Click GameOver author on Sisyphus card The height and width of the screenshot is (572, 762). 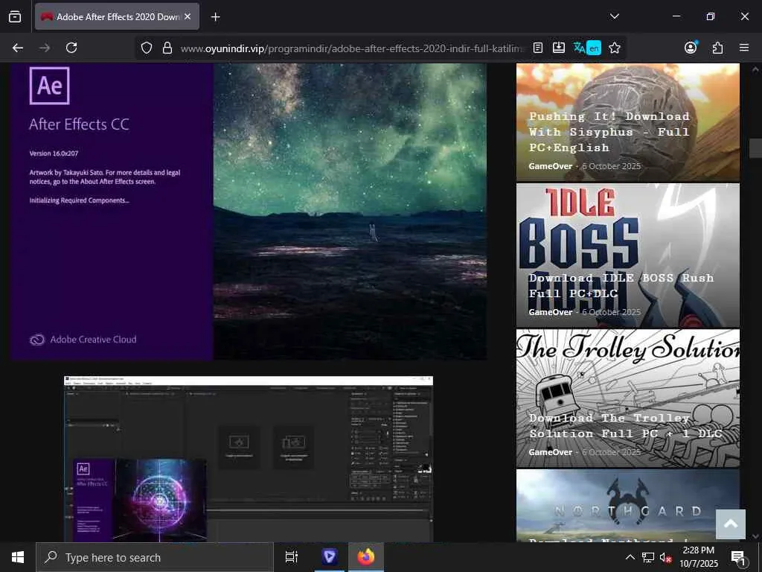550,166
